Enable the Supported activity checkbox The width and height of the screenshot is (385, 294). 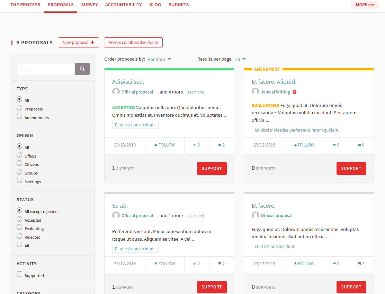19,275
